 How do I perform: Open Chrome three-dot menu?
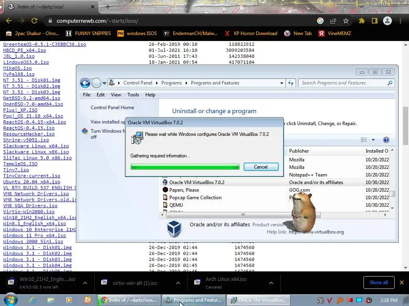(400, 21)
